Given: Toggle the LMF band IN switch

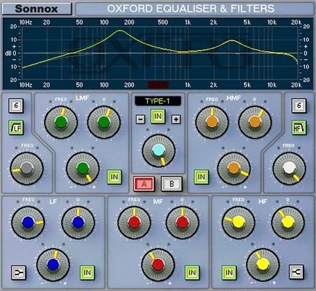Looking at the screenshot, I should click(x=115, y=177).
